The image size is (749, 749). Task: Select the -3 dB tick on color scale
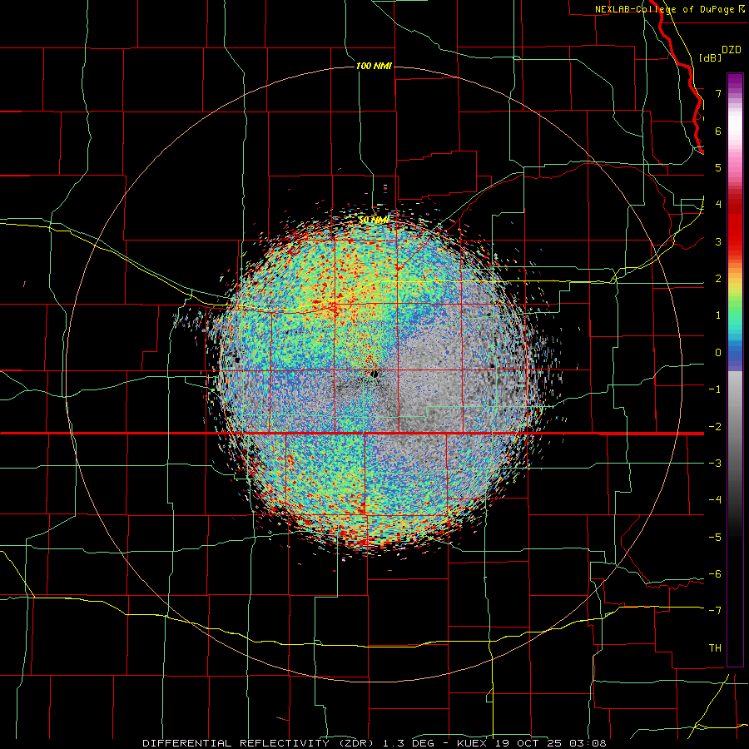(715, 464)
